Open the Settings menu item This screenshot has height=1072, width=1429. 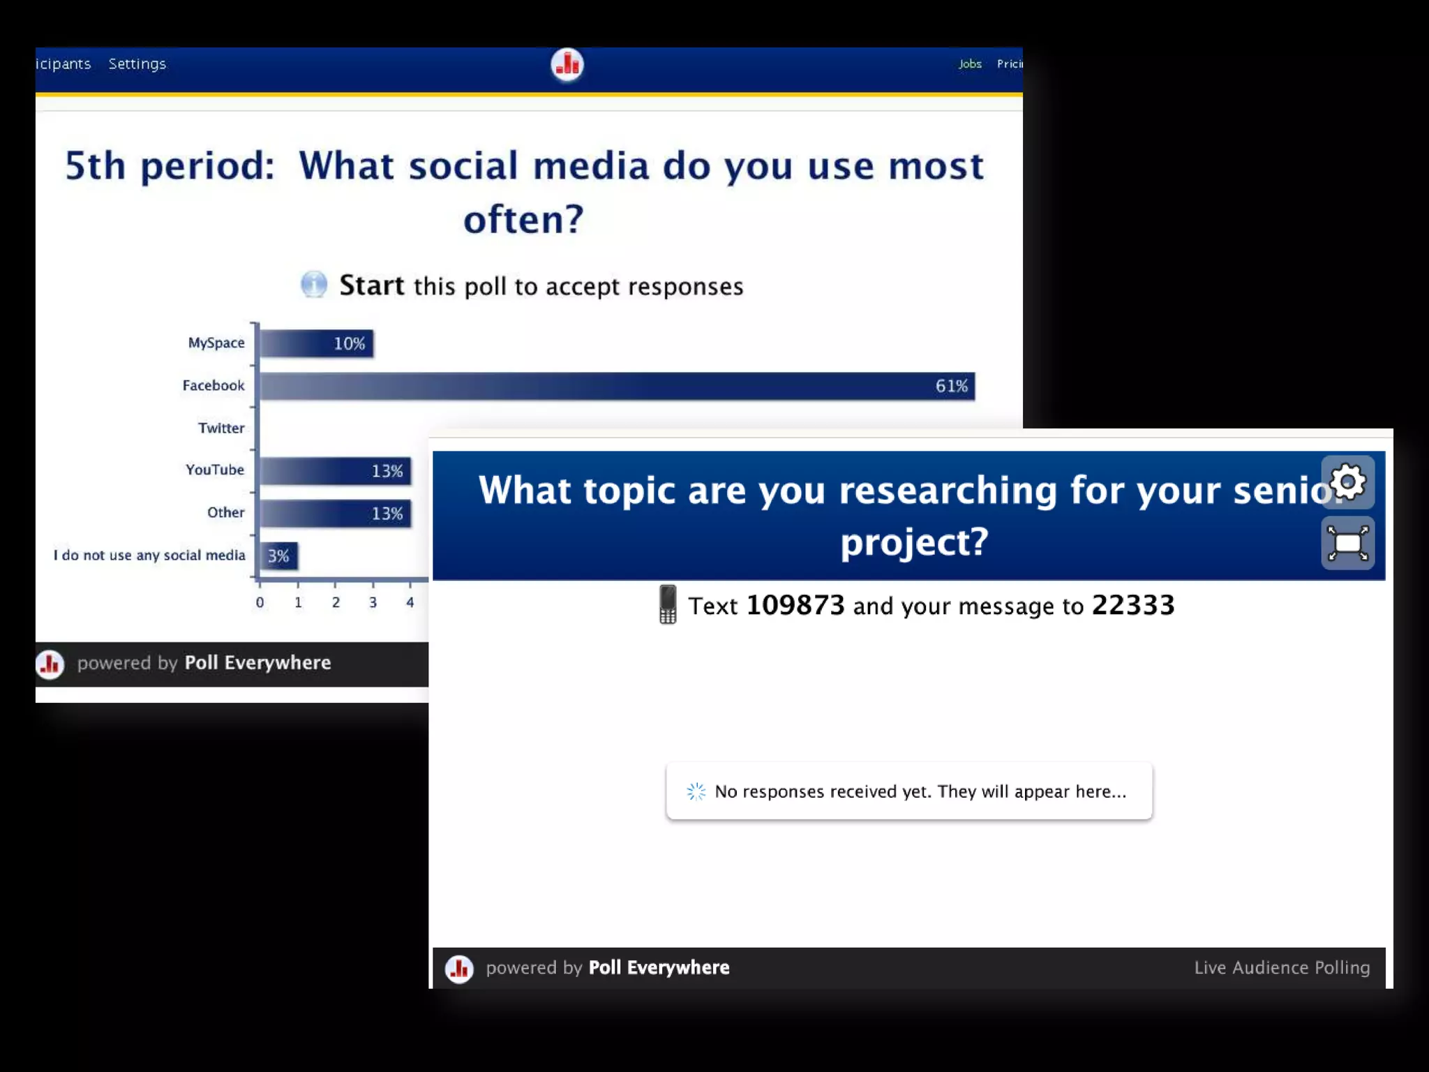click(137, 64)
